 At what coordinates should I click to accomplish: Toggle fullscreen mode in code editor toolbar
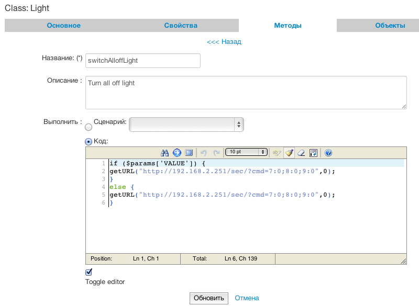(x=189, y=153)
